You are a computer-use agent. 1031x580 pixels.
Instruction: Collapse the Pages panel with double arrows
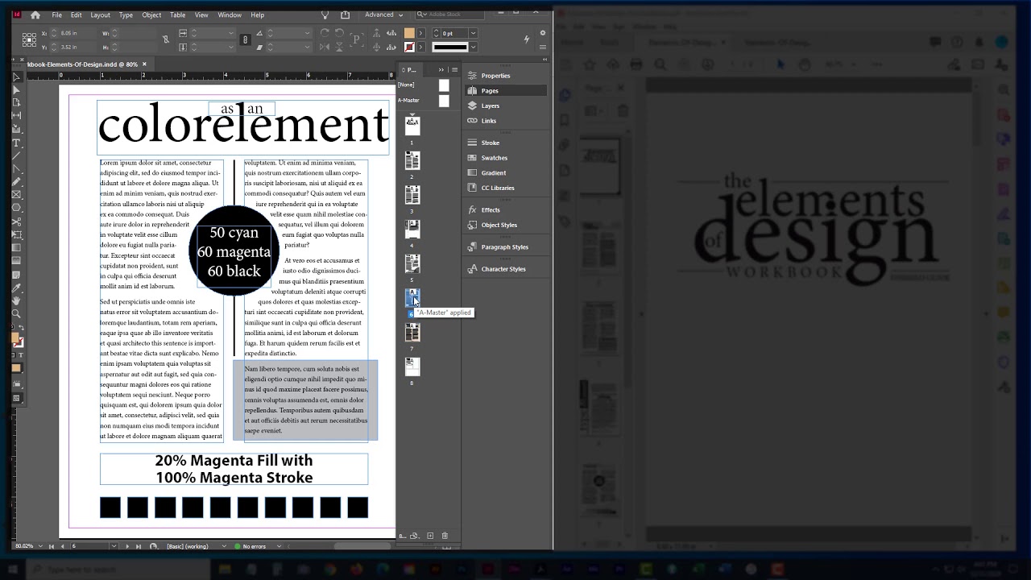[x=441, y=70]
